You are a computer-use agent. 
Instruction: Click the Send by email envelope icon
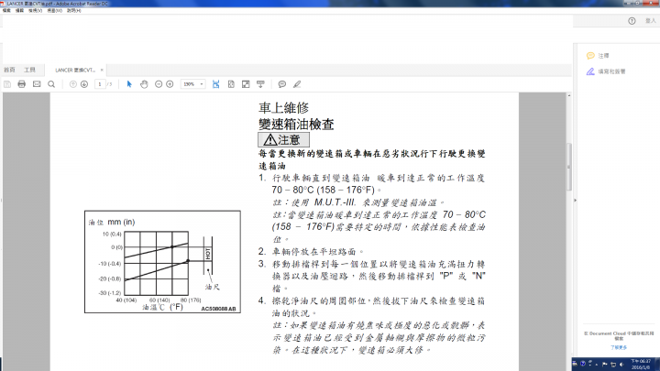tap(37, 84)
